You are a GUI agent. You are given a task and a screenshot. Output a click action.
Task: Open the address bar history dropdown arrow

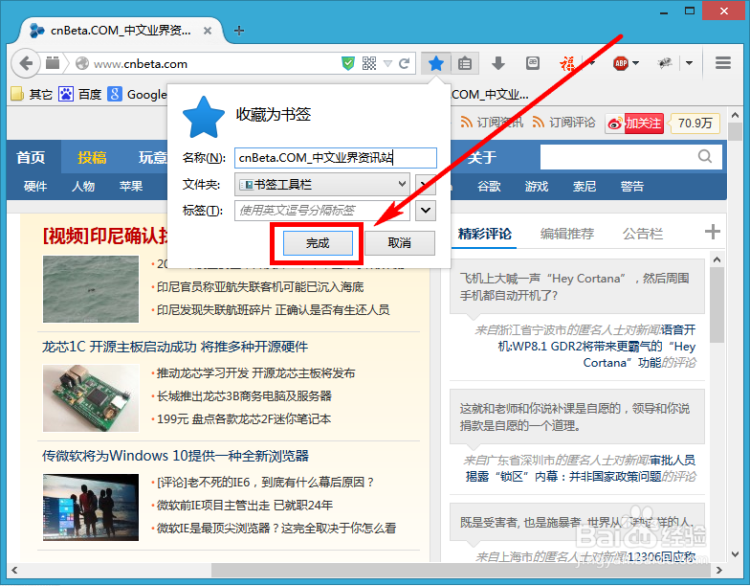388,63
